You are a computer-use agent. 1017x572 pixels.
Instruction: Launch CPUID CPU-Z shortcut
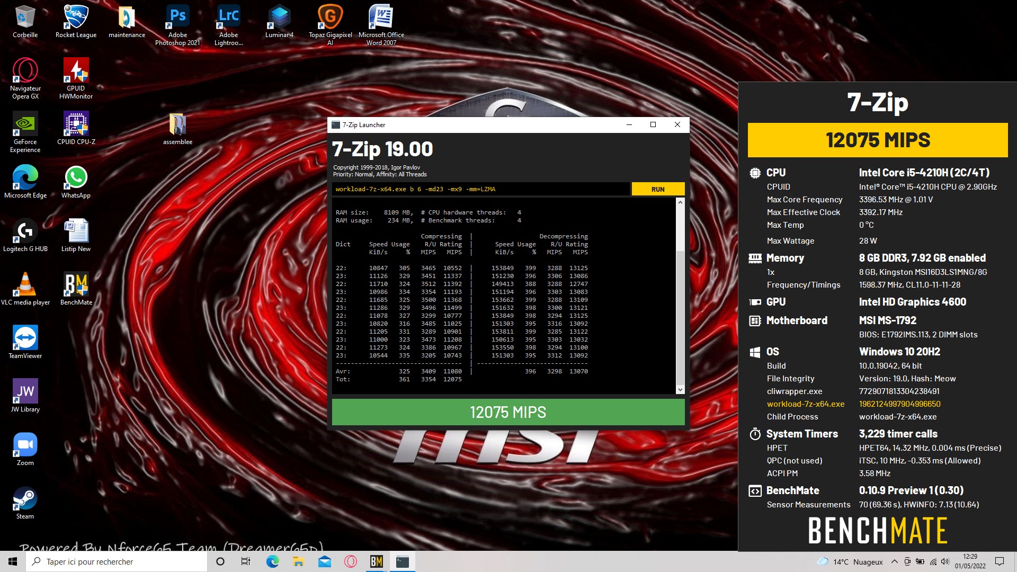[x=76, y=128]
